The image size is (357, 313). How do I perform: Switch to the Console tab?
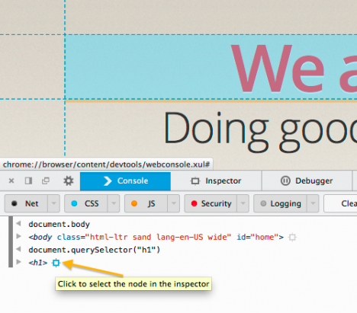[x=125, y=181]
